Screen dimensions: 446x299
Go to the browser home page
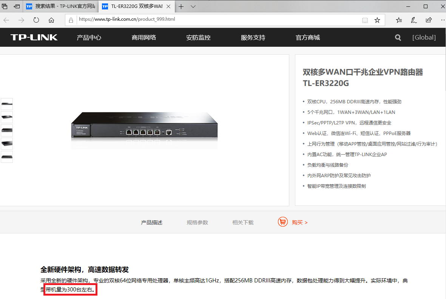point(51,20)
